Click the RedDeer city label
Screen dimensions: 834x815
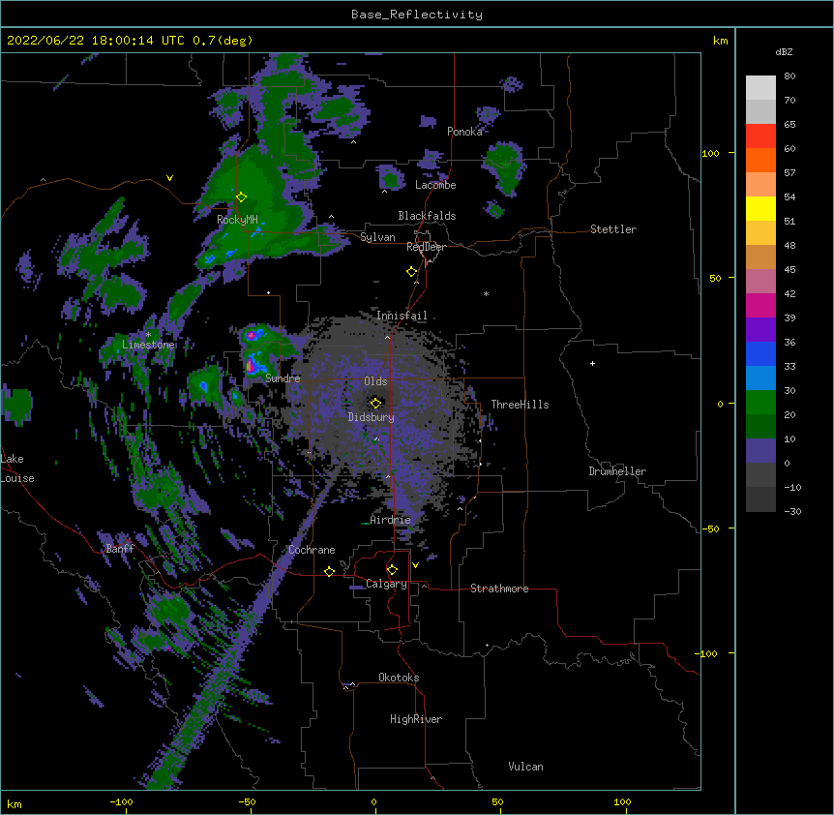tap(426, 247)
